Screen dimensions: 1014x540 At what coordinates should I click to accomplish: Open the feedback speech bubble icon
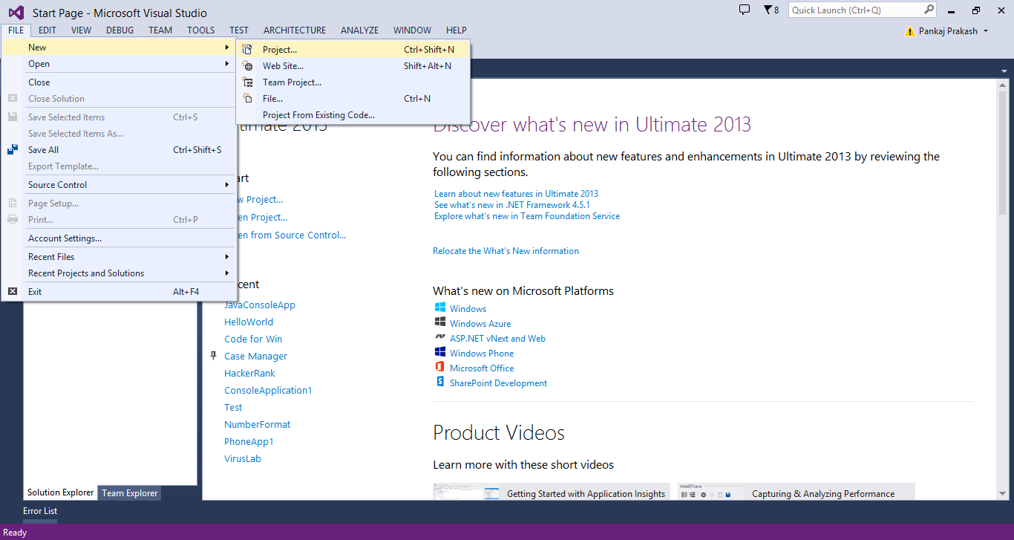pos(744,10)
